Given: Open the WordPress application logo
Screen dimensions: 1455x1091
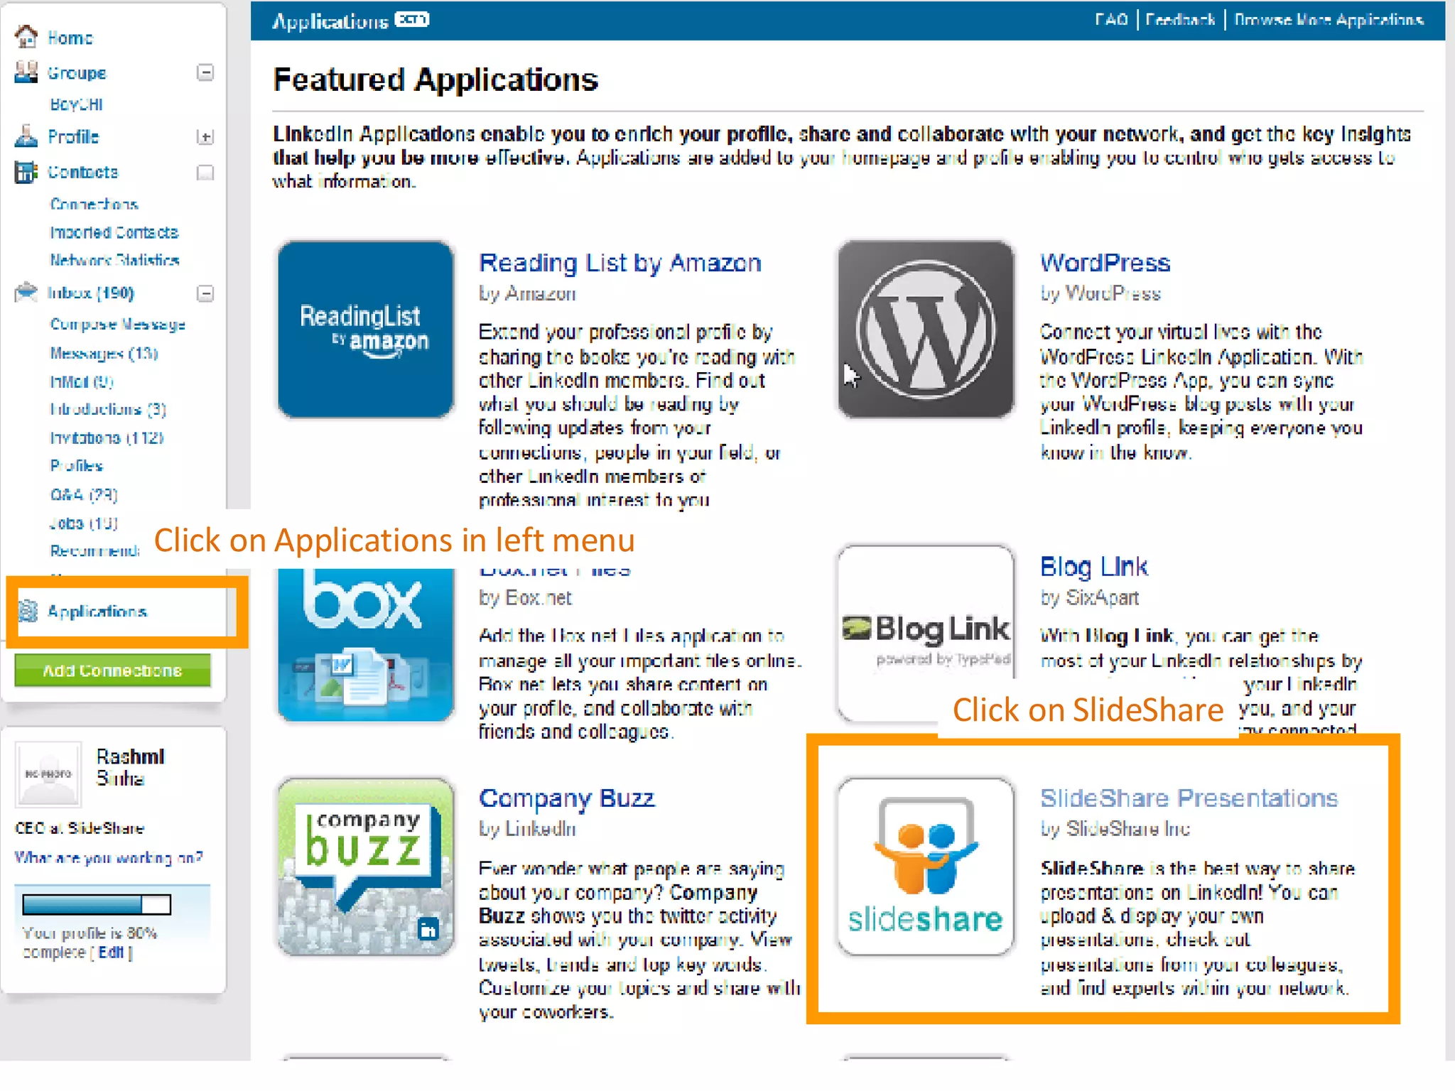Looking at the screenshot, I should tap(925, 329).
